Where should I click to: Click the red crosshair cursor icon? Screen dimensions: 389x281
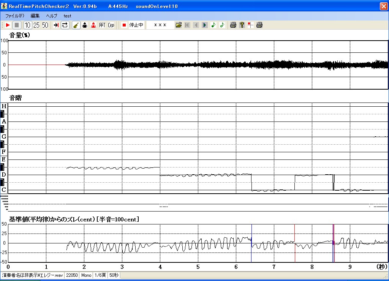tap(251, 25)
